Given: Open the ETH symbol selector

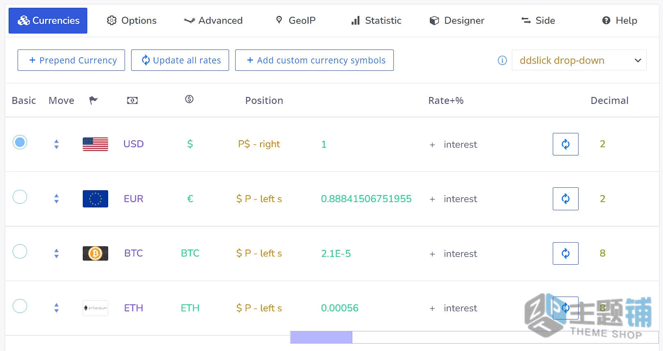Looking at the screenshot, I should (x=190, y=308).
